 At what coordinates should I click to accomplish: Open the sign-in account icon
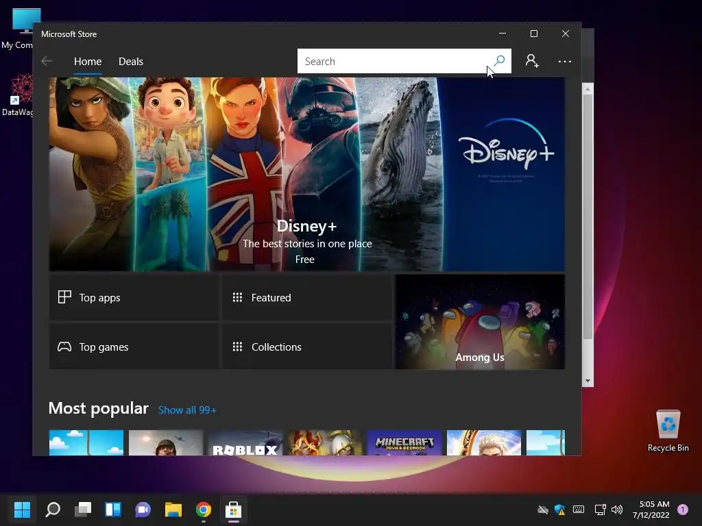click(531, 61)
